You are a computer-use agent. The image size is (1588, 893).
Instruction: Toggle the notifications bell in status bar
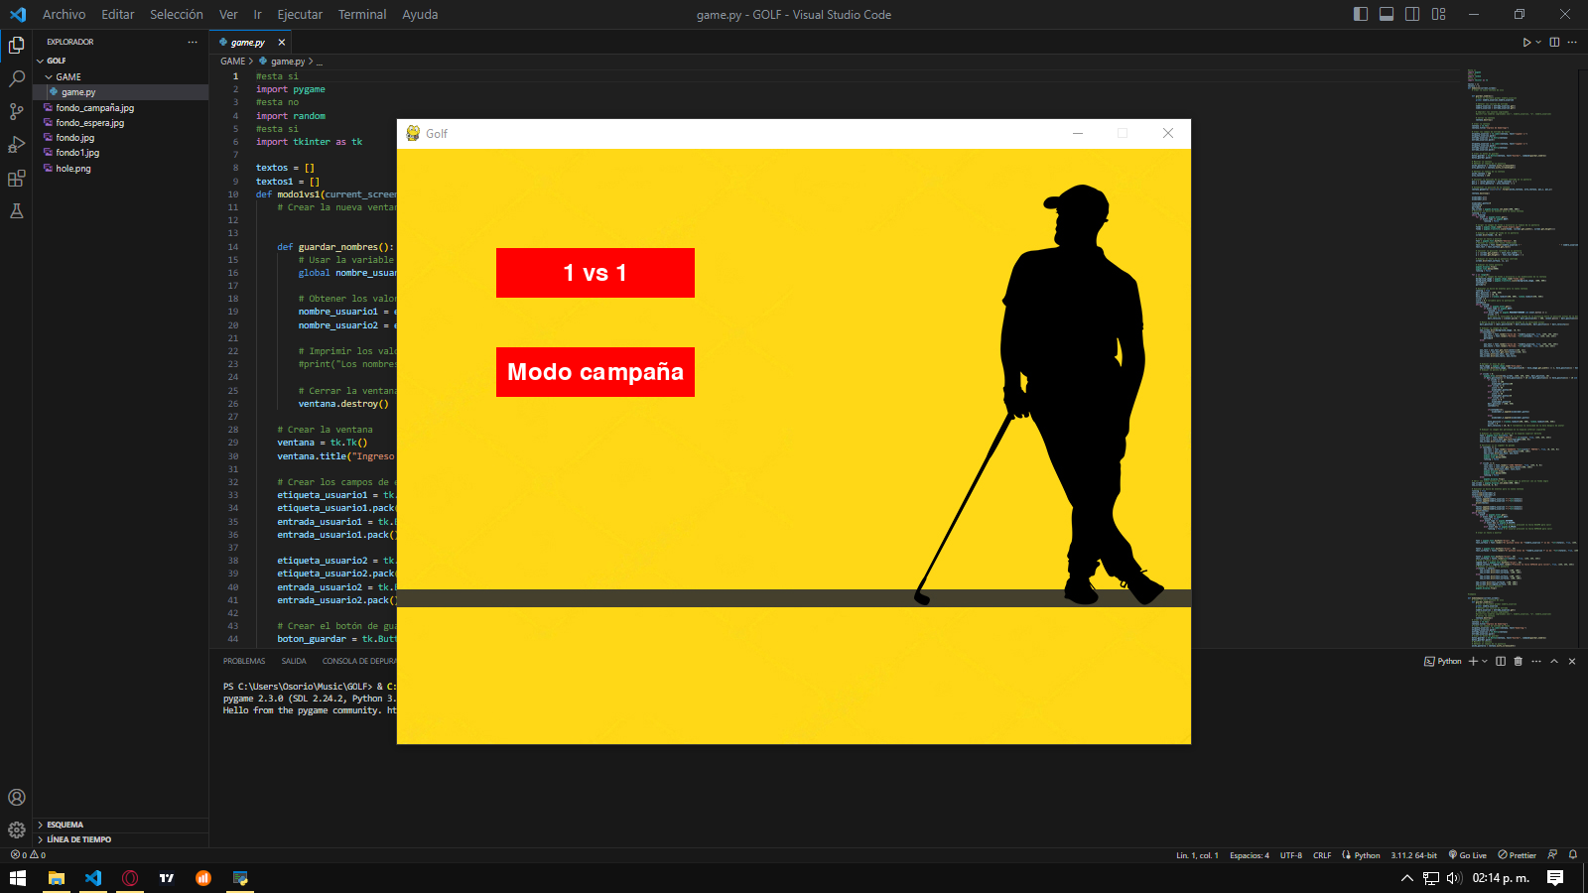tap(1571, 854)
